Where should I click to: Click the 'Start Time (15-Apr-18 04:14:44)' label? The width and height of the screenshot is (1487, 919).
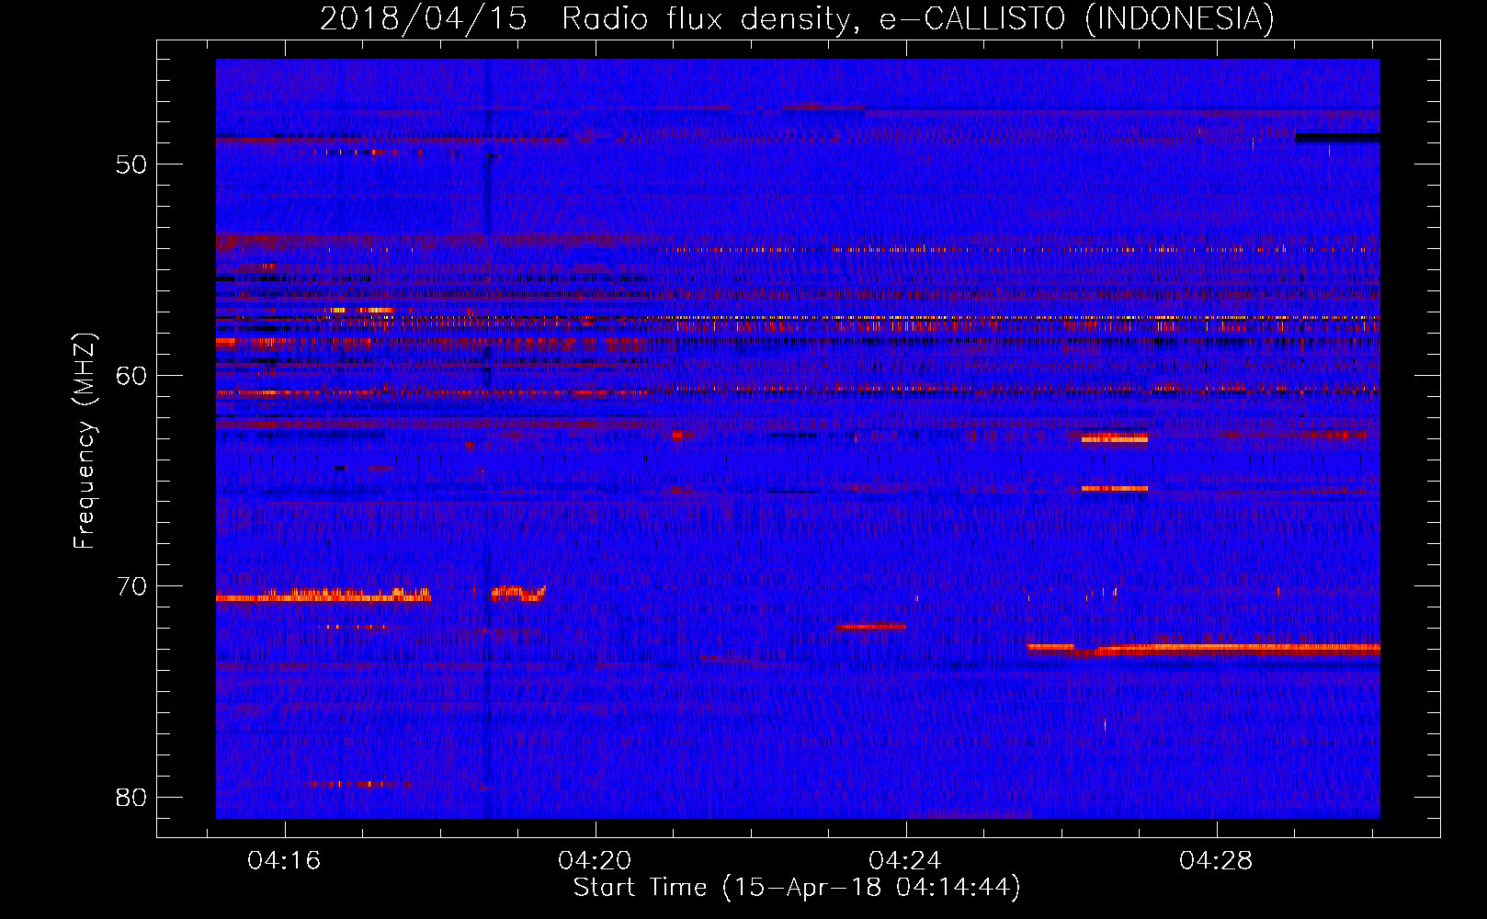tap(797, 888)
